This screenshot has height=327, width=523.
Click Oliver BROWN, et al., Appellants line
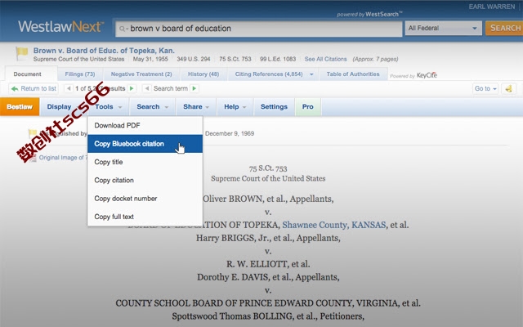pyautogui.click(x=268, y=199)
